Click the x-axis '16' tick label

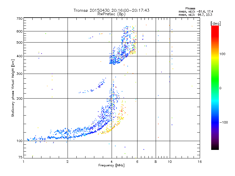pos(200,162)
